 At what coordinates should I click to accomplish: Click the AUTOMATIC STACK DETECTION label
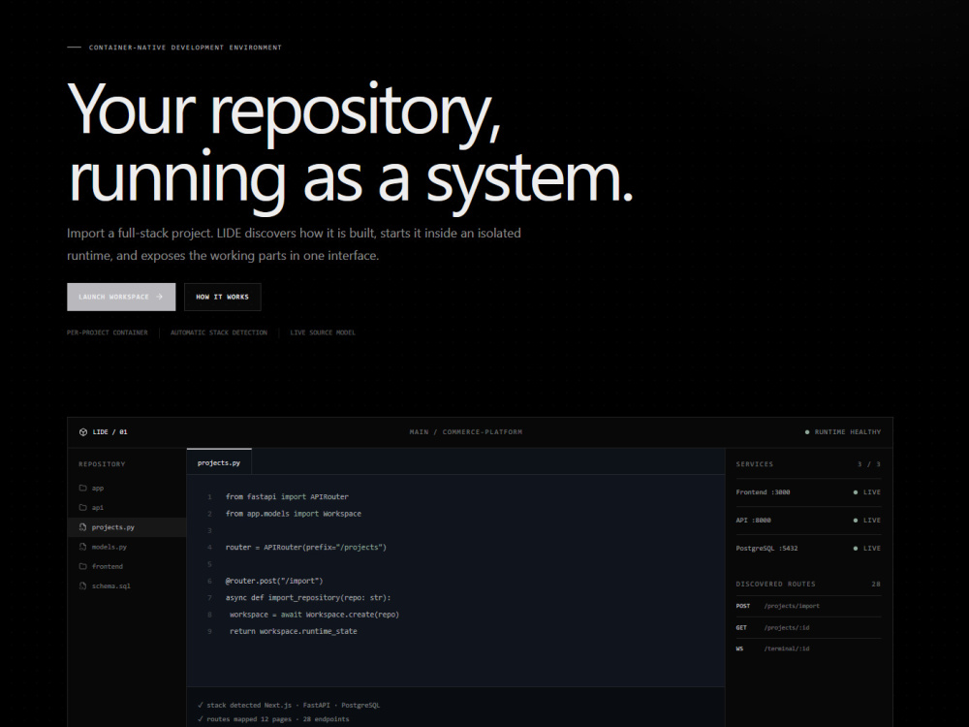tap(219, 332)
